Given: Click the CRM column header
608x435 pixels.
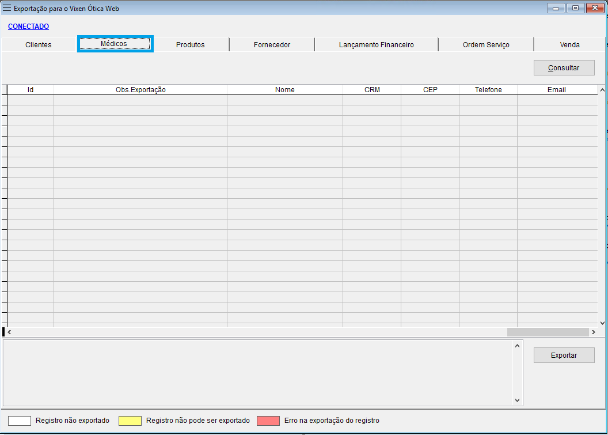Looking at the screenshot, I should (x=372, y=90).
